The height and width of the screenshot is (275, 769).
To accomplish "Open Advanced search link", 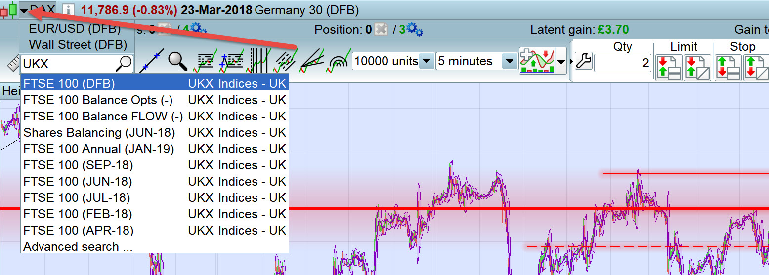I will pyautogui.click(x=78, y=247).
